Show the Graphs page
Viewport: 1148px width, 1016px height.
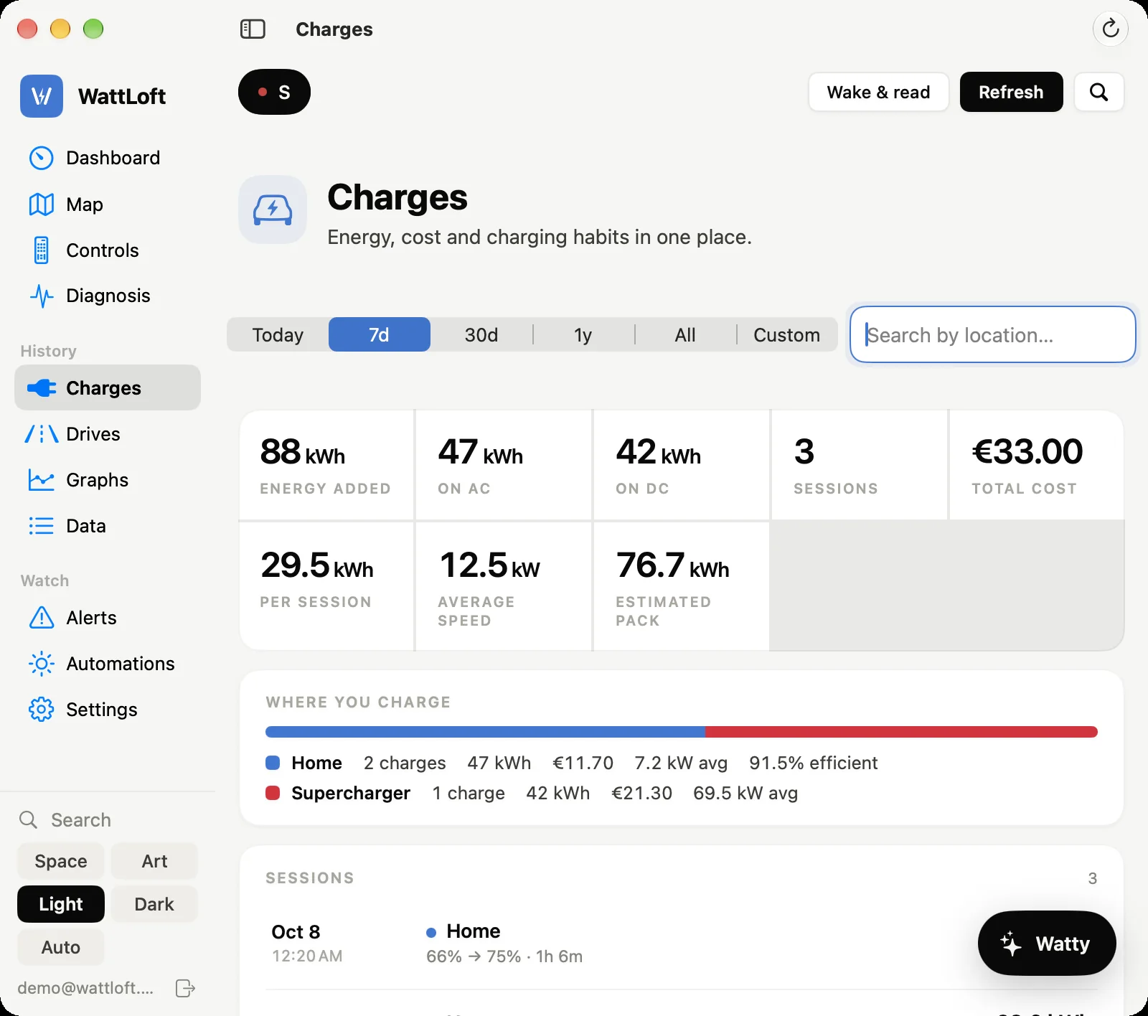(x=108, y=480)
